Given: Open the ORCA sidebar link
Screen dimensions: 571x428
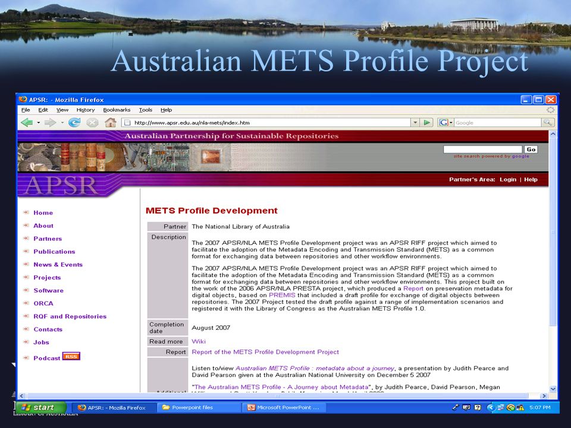Looking at the screenshot, I should (x=43, y=304).
